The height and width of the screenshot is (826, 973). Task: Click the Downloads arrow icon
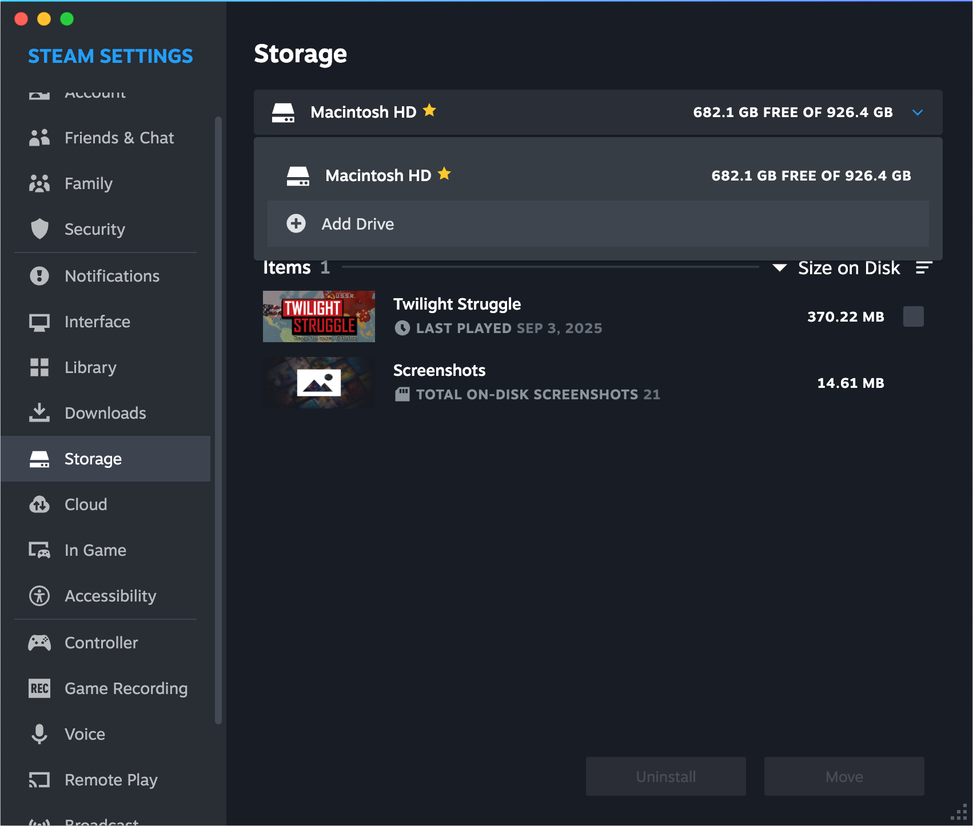(39, 412)
